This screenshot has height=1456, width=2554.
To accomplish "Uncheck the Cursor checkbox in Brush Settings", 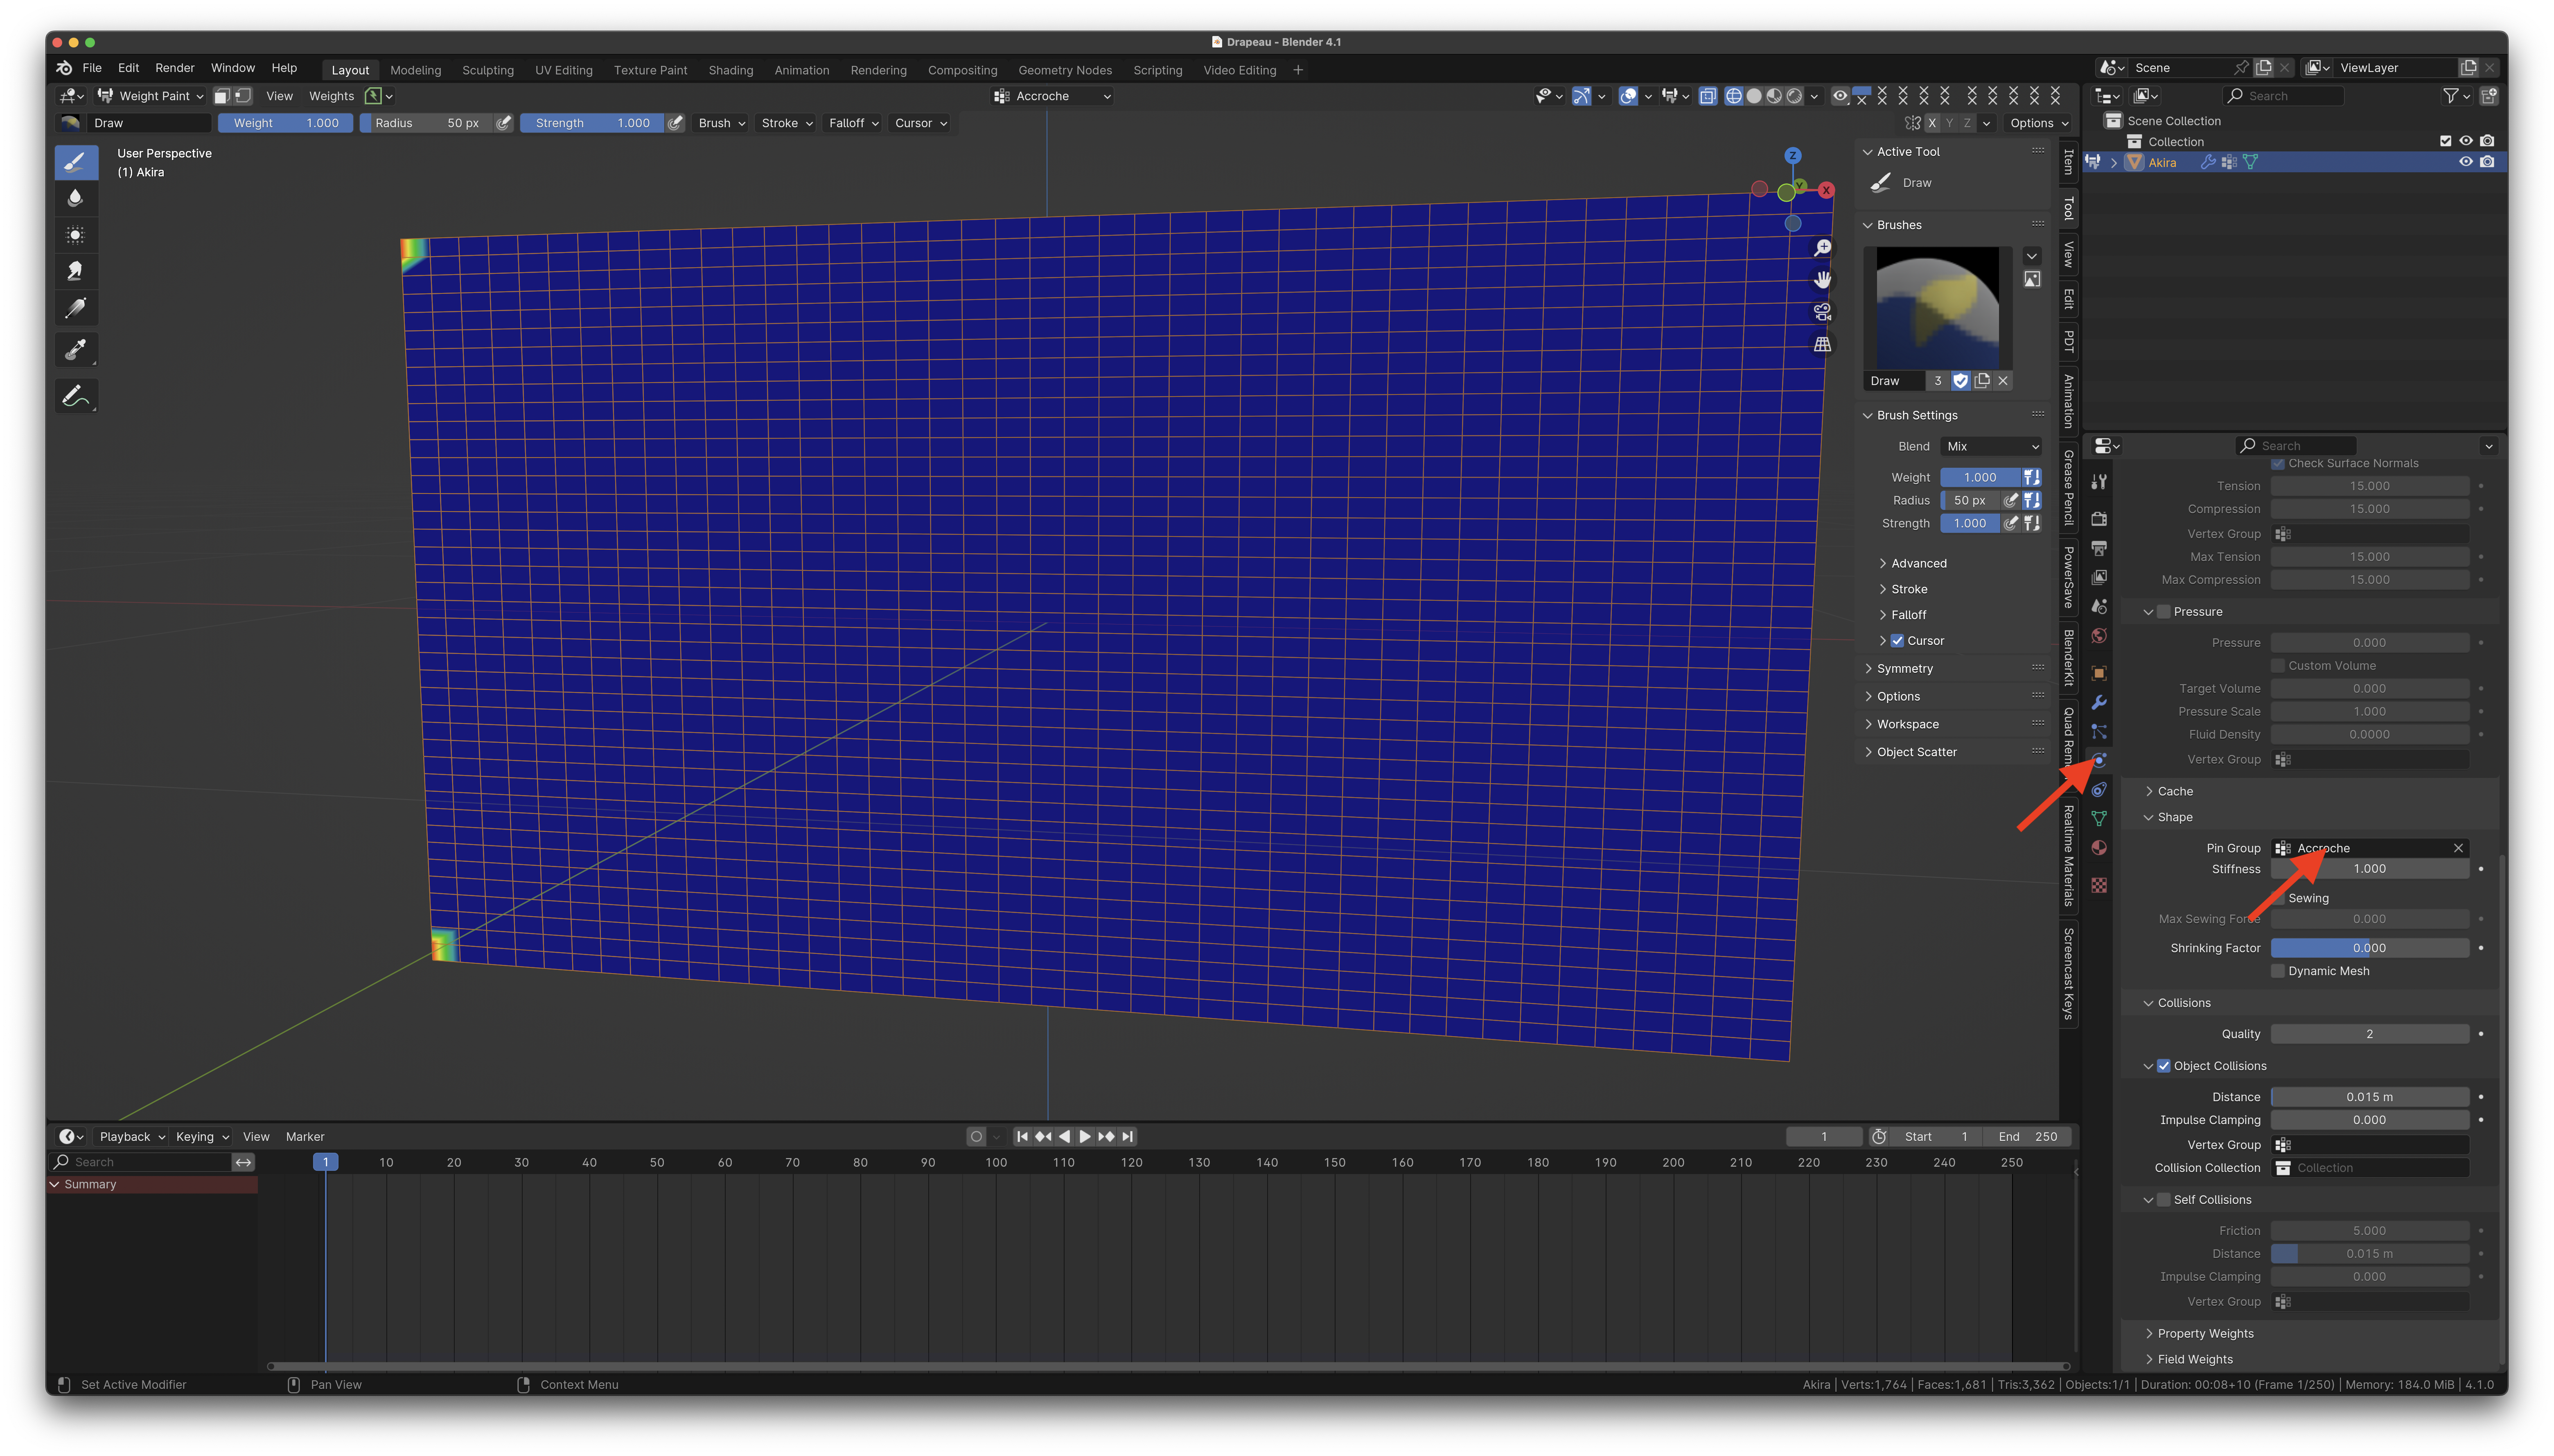I will tap(1897, 641).
